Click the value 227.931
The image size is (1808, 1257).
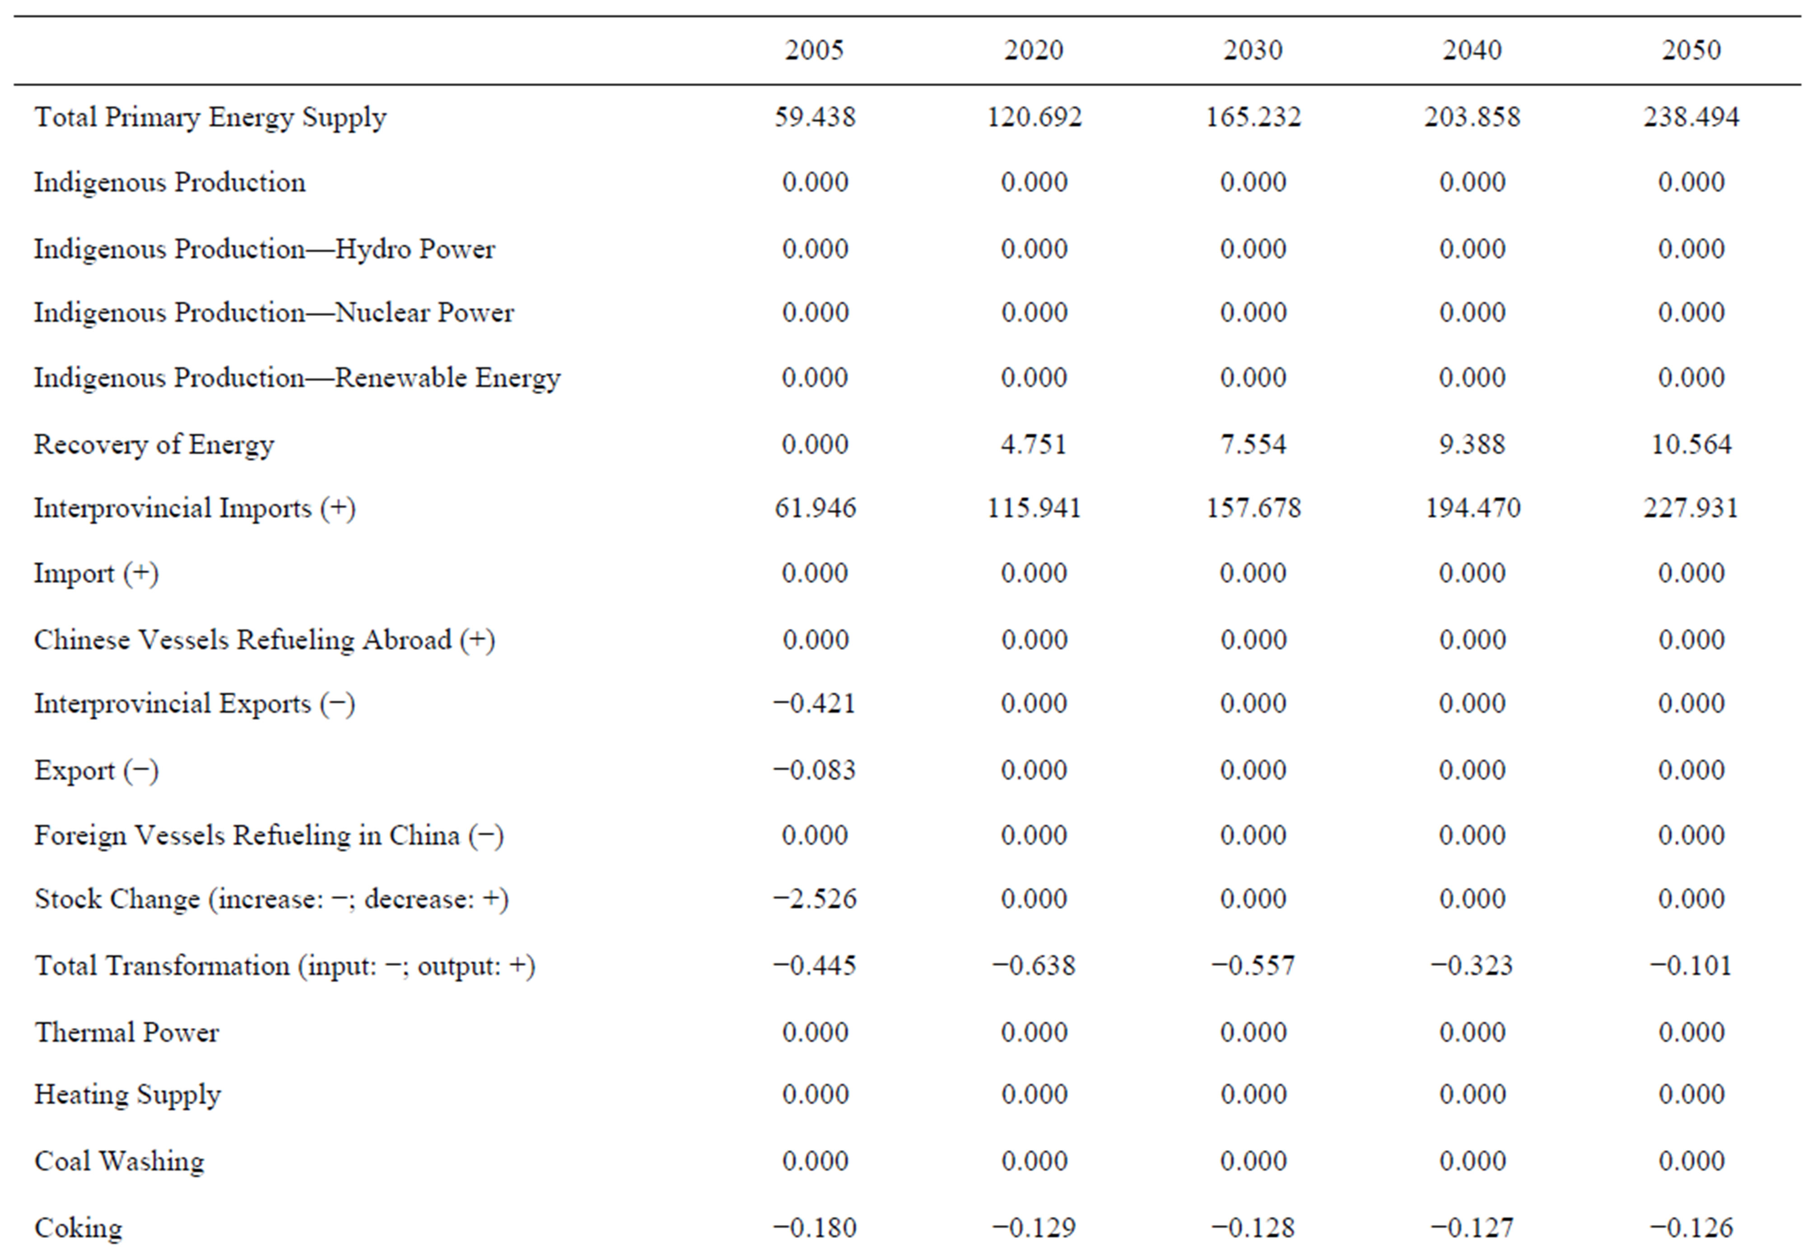1691,508
